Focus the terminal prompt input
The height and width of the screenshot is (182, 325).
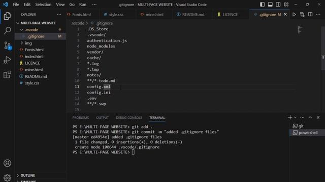click(x=133, y=152)
